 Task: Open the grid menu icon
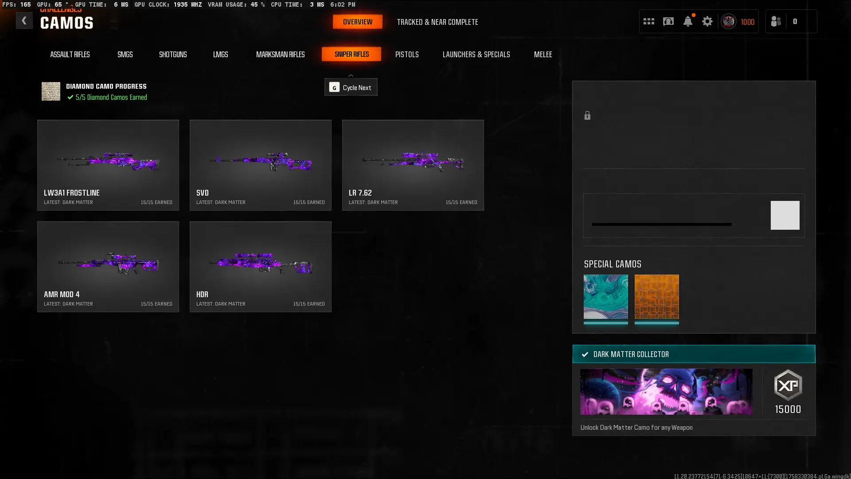pos(648,21)
